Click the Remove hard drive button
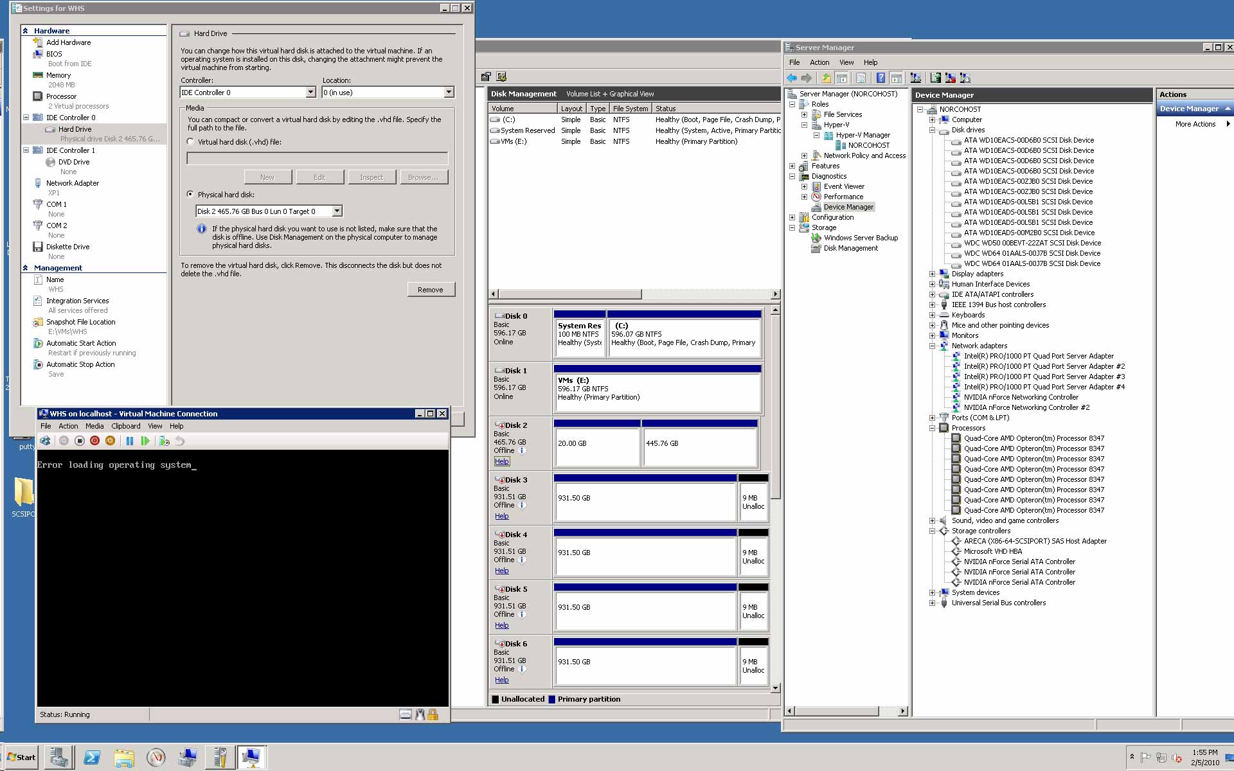The width and height of the screenshot is (1234, 771). coord(431,290)
